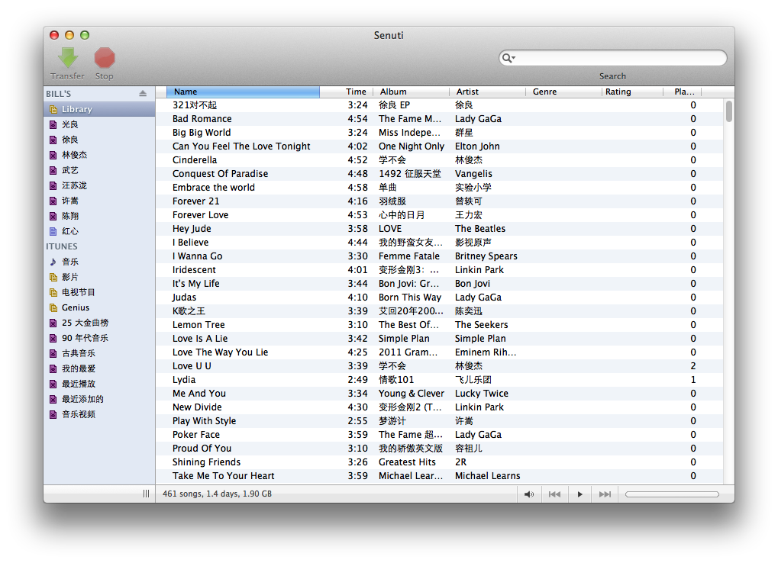Select 音乐 under iTunes
The image size is (778, 563).
99,262
